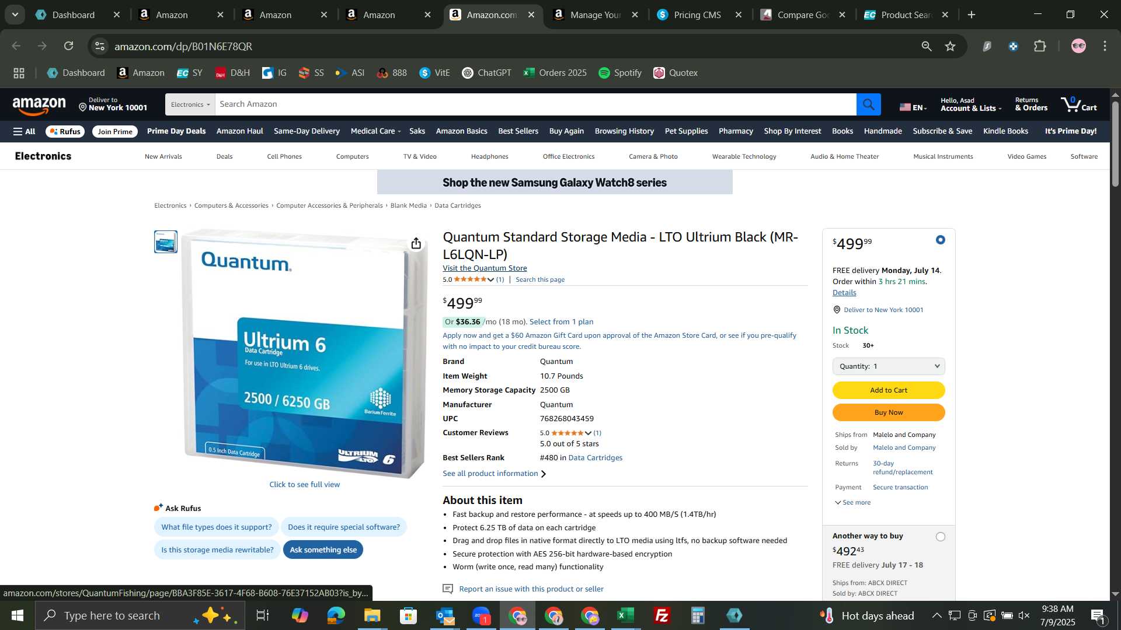Open the Chrome three-dot menu

(x=1105, y=46)
